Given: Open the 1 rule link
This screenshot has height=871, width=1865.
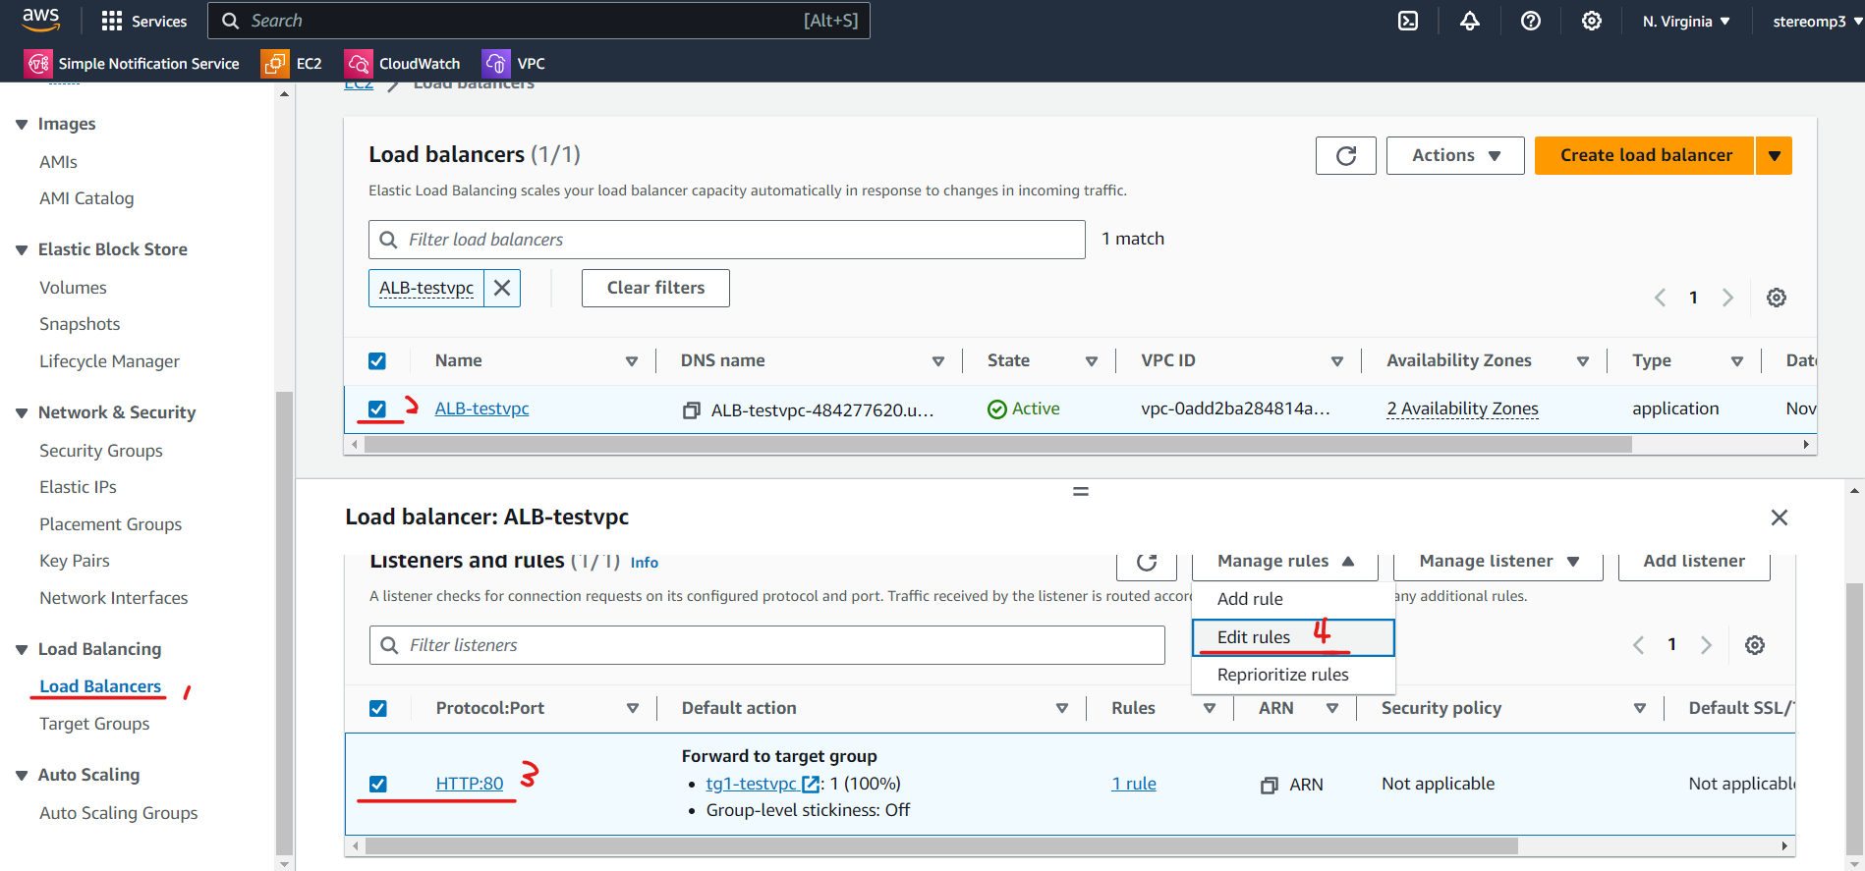Looking at the screenshot, I should [x=1134, y=784].
